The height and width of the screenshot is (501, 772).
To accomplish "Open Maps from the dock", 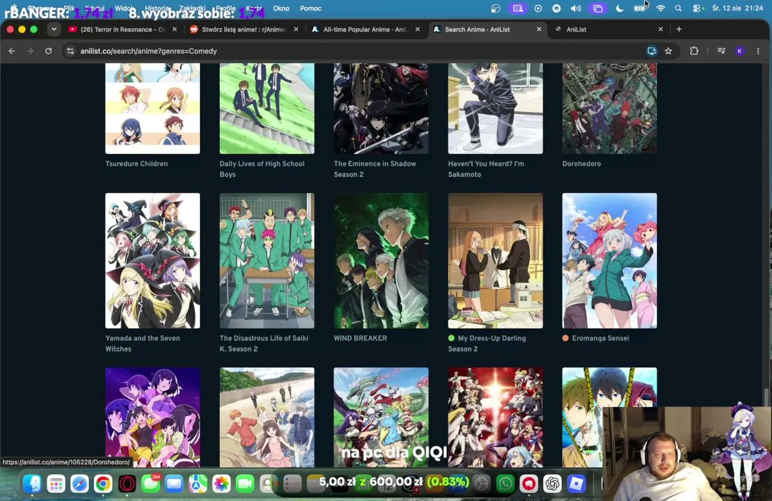I will (198, 484).
